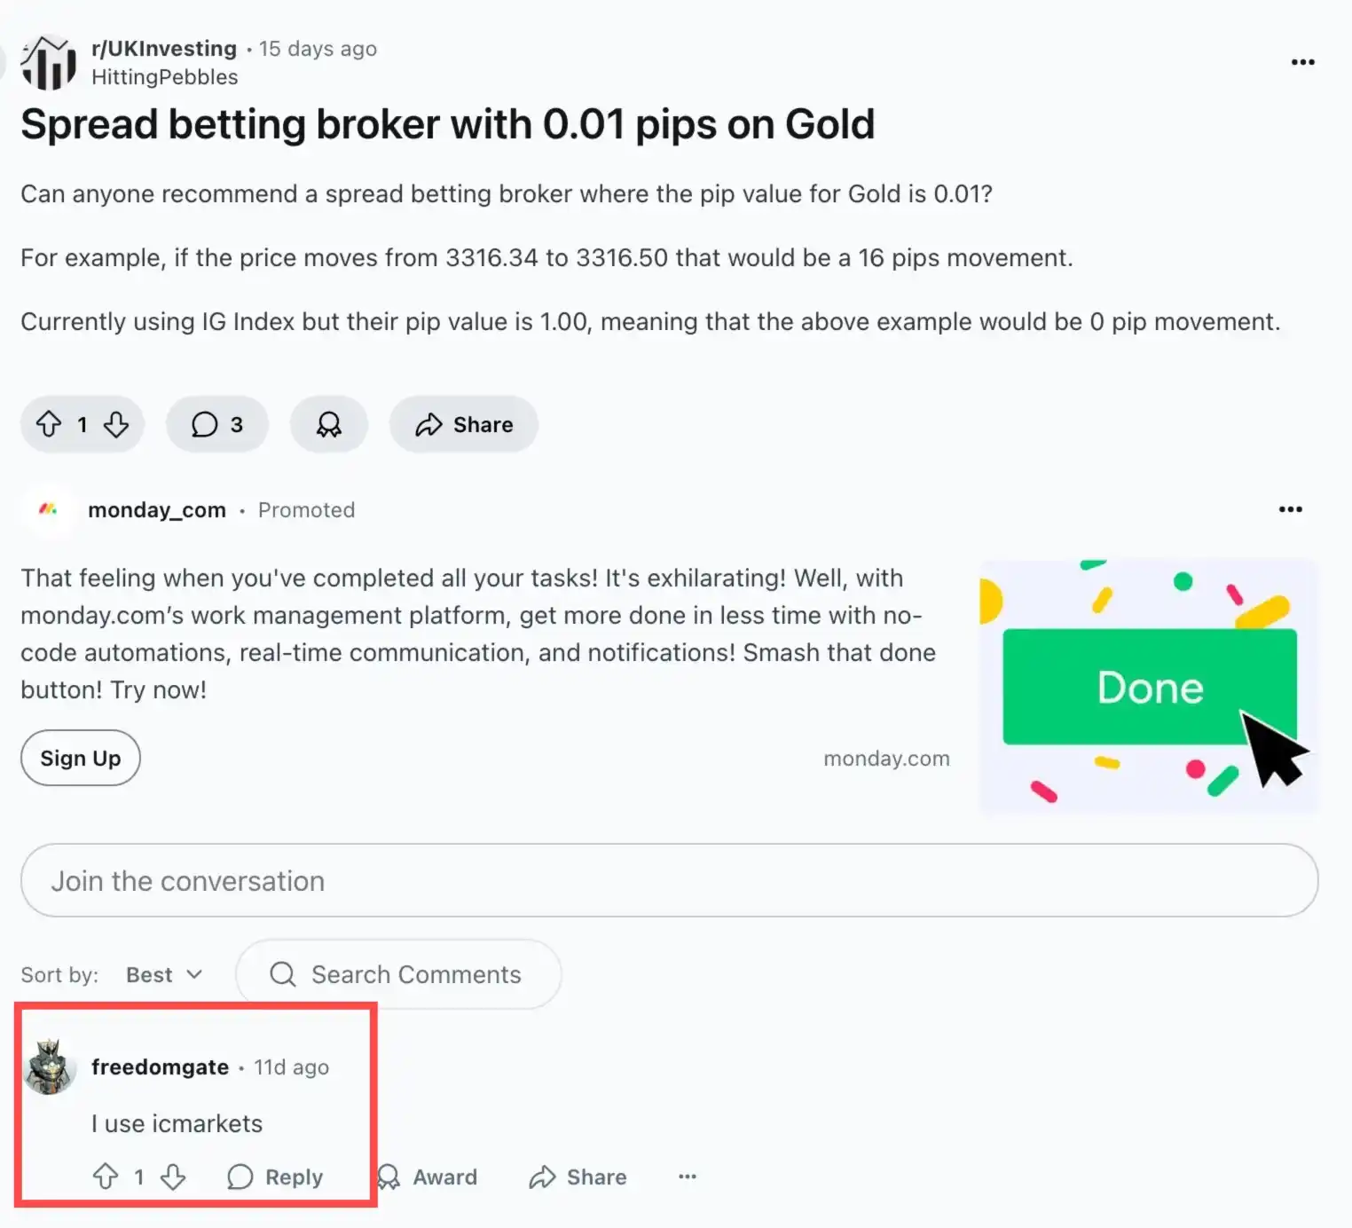Focus the Join the conversation field
This screenshot has height=1228, width=1352.
click(670, 880)
